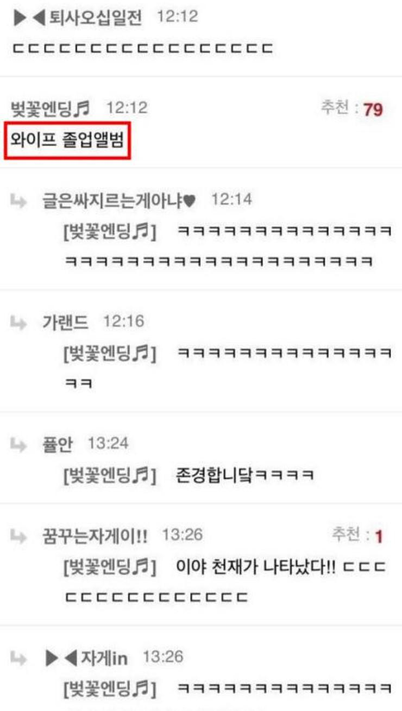Open 가랜드 username
Image resolution: width=402 pixels, height=711 pixels.
(x=65, y=322)
